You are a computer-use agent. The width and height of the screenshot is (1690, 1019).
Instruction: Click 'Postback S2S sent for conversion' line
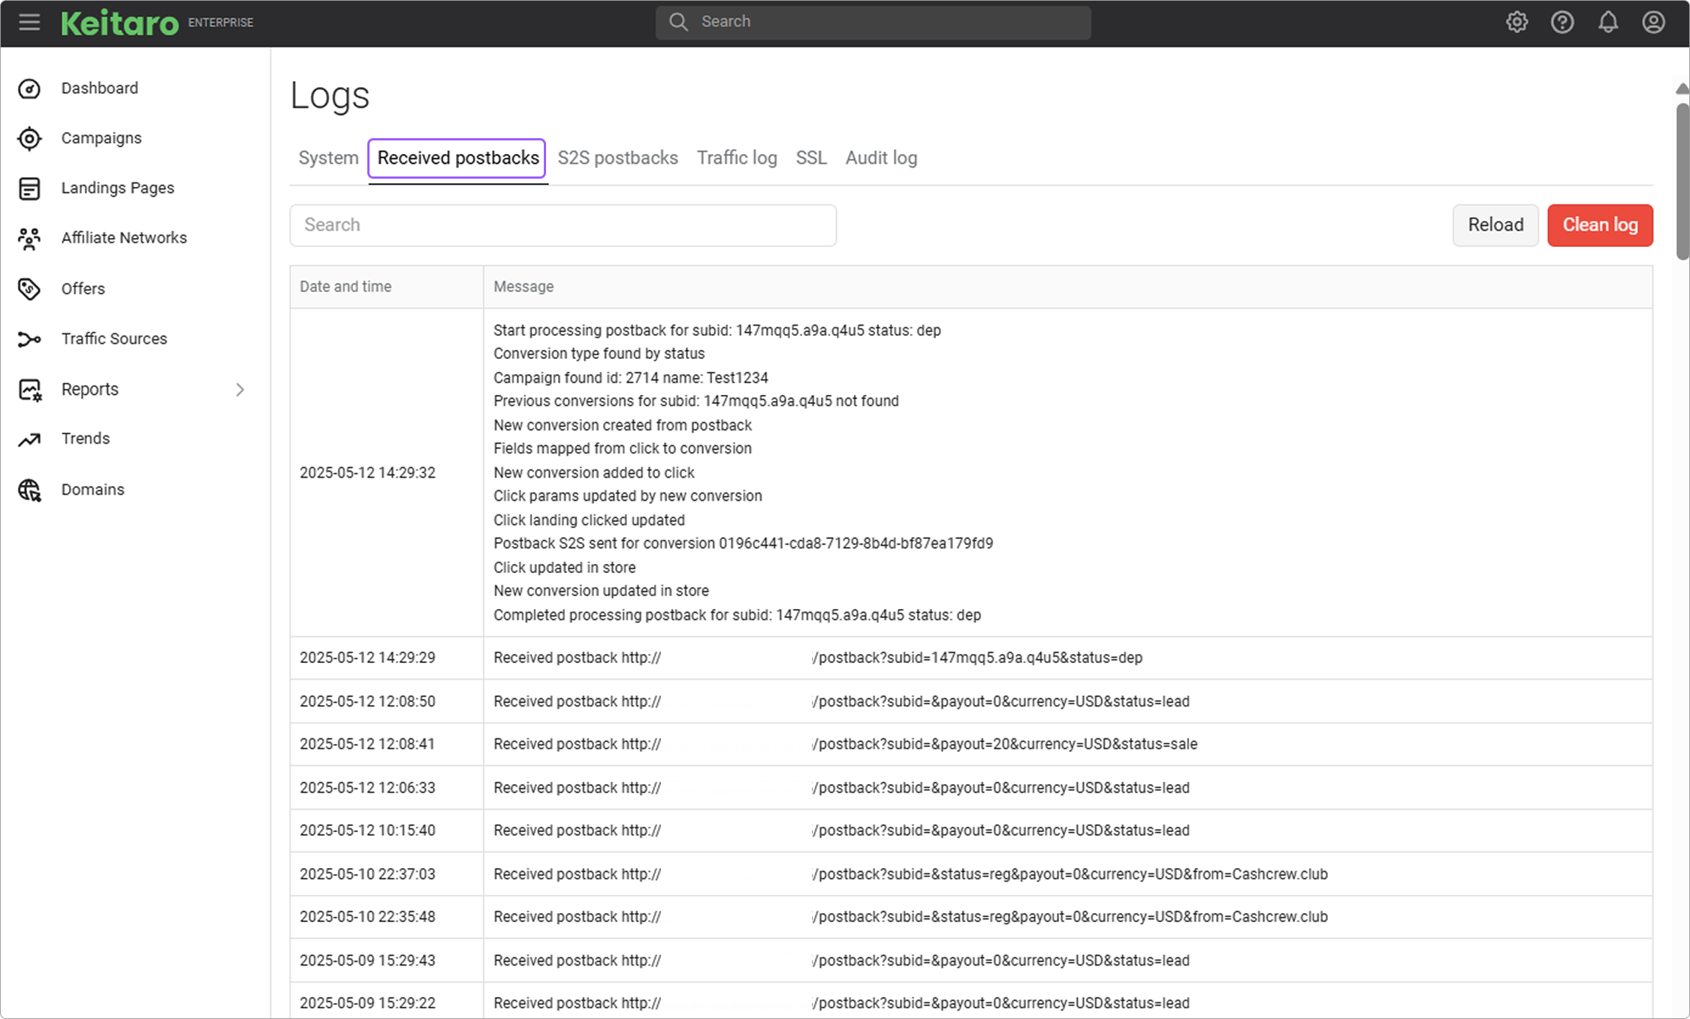[743, 544]
